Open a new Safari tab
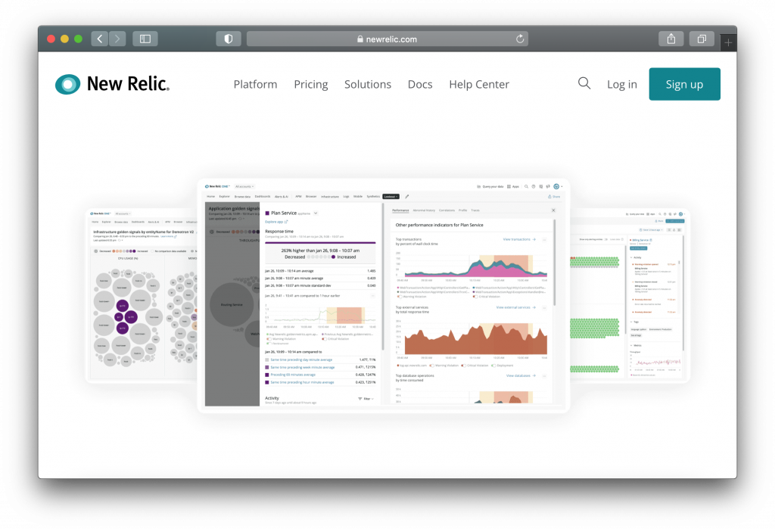 coord(728,43)
